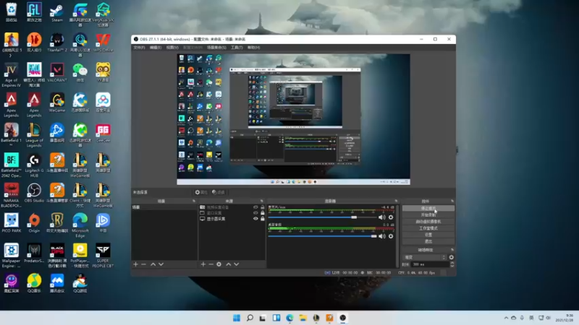Remove selected source with minus icon
579x325 pixels.
(211, 264)
